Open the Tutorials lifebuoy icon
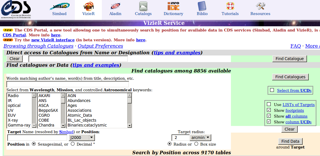The image size is (320, 156). tap(230, 6)
